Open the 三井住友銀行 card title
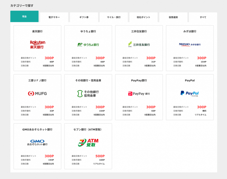The width and height of the screenshot is (227, 179). (139, 31)
